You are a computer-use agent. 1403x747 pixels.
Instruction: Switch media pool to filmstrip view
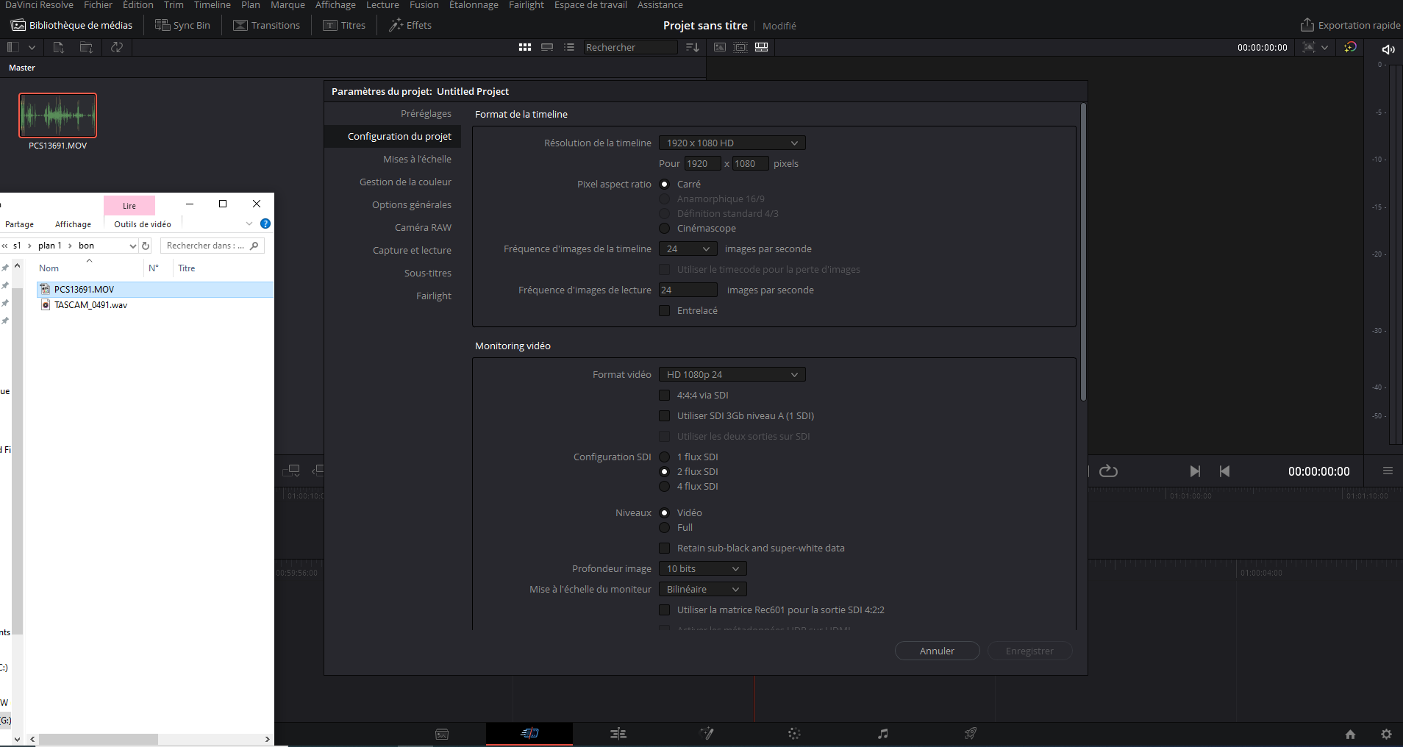click(x=547, y=47)
